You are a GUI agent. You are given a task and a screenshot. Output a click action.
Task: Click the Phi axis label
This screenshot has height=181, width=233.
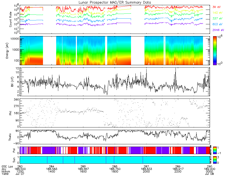coord(10,113)
